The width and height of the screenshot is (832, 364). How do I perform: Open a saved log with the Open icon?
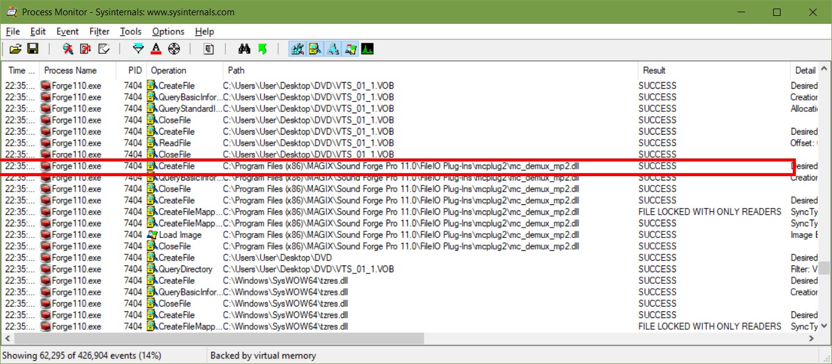pyautogui.click(x=15, y=49)
